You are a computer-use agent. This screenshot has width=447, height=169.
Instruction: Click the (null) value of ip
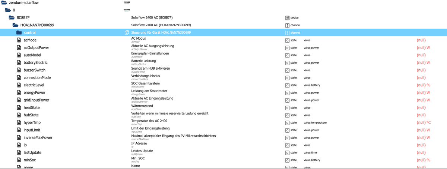[x=421, y=145]
